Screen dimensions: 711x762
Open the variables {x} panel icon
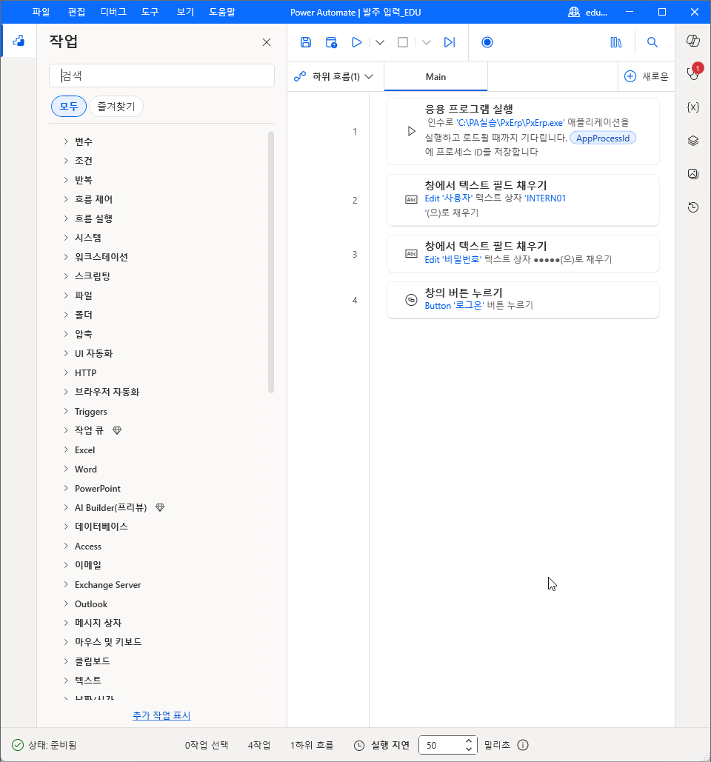click(693, 107)
